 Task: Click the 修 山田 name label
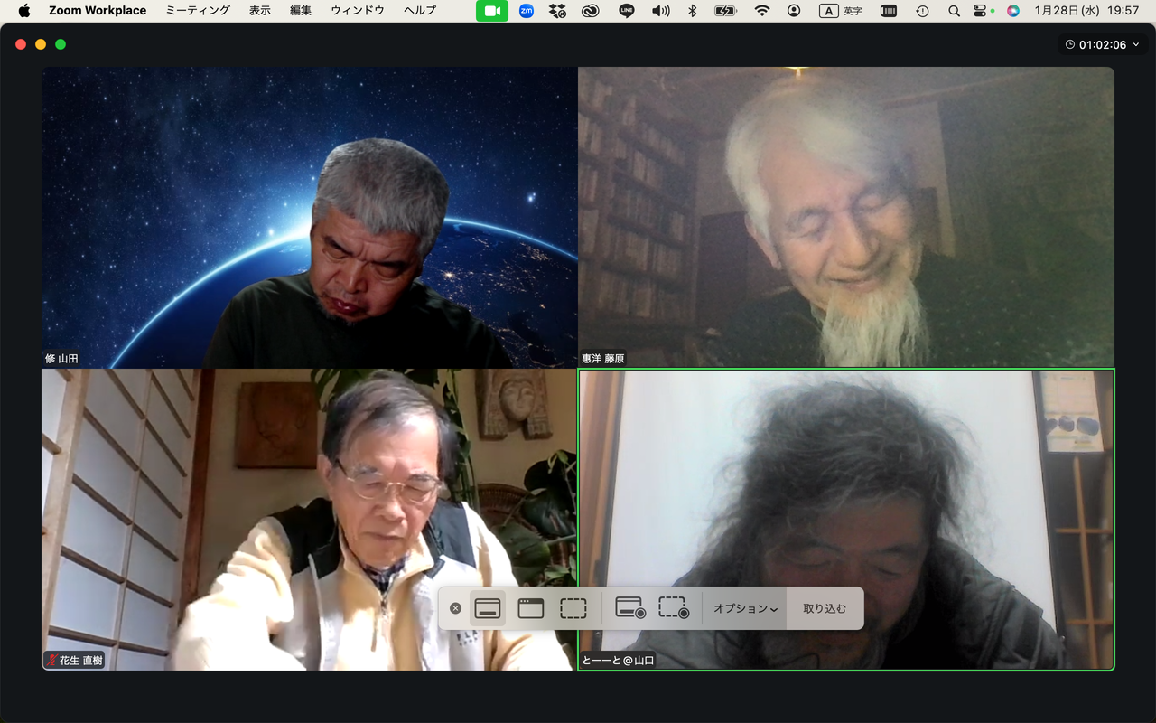pos(61,359)
